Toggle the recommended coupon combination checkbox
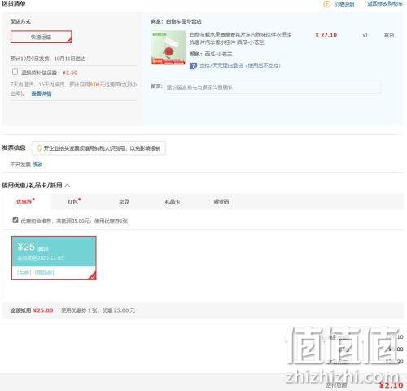Screen dimensions: 407x391 [x=15, y=220]
